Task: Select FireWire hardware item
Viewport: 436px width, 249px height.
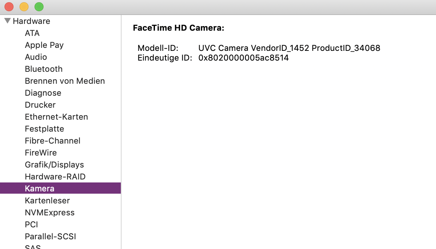Action: click(x=41, y=153)
